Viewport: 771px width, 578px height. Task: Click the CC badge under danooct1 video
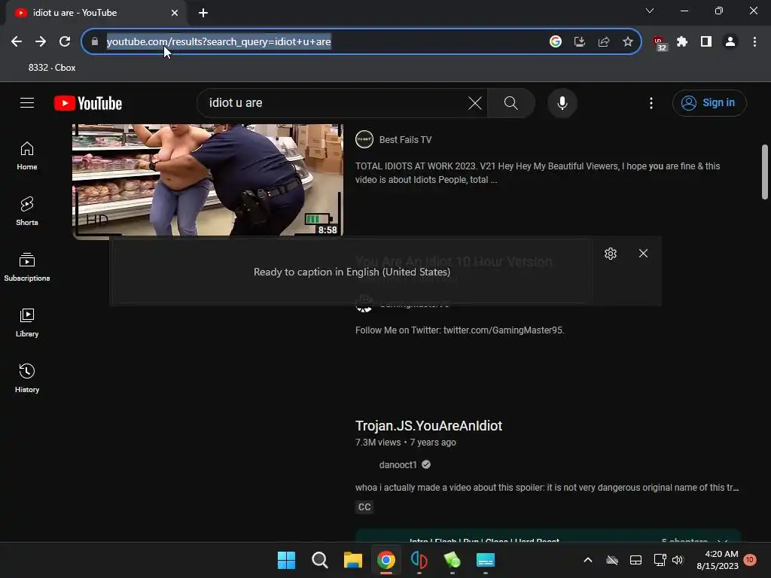tap(364, 507)
